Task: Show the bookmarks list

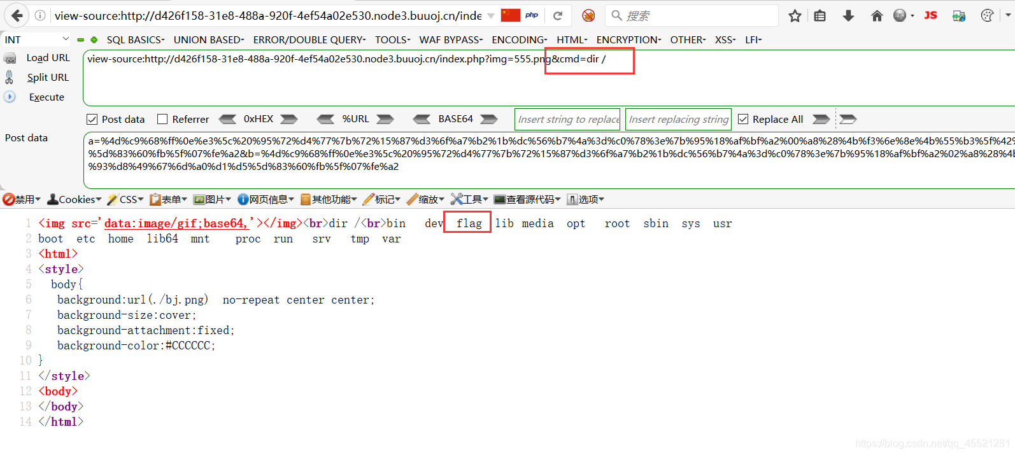Action: tap(820, 15)
